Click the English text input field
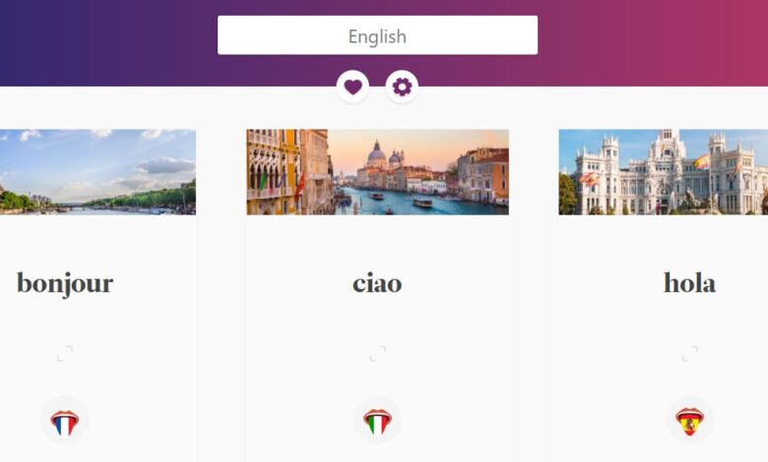768x462 pixels. (378, 35)
